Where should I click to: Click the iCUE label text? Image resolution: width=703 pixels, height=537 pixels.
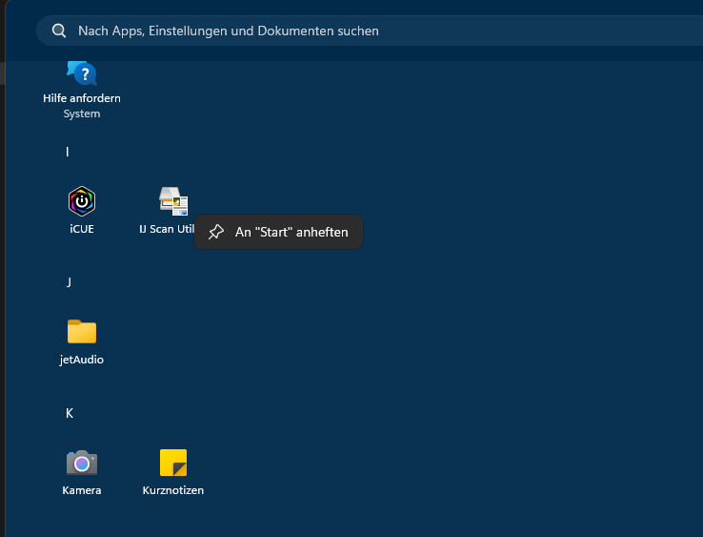[x=82, y=229]
